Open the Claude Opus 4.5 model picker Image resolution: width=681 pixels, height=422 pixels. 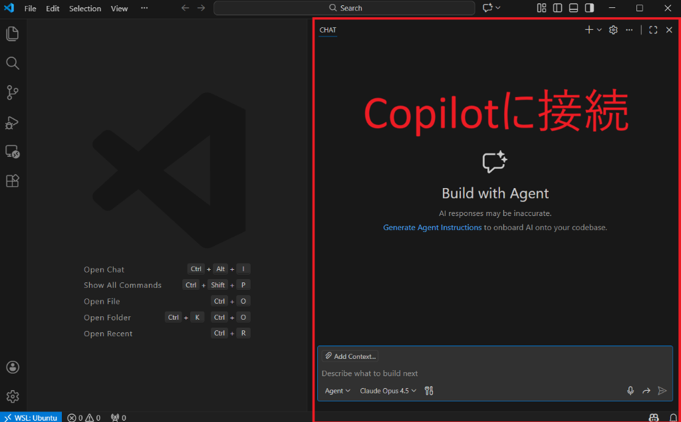tap(388, 391)
